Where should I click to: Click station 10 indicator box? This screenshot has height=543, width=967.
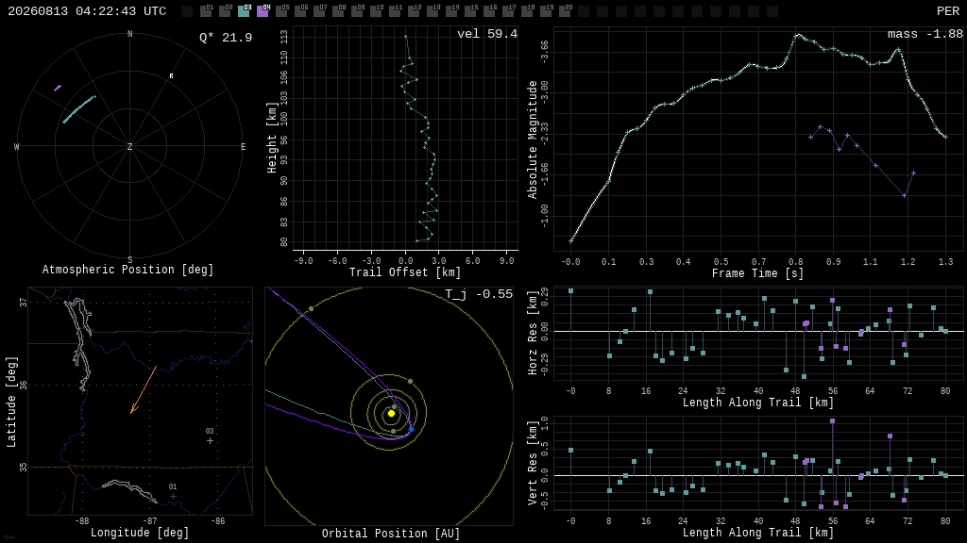pos(376,11)
